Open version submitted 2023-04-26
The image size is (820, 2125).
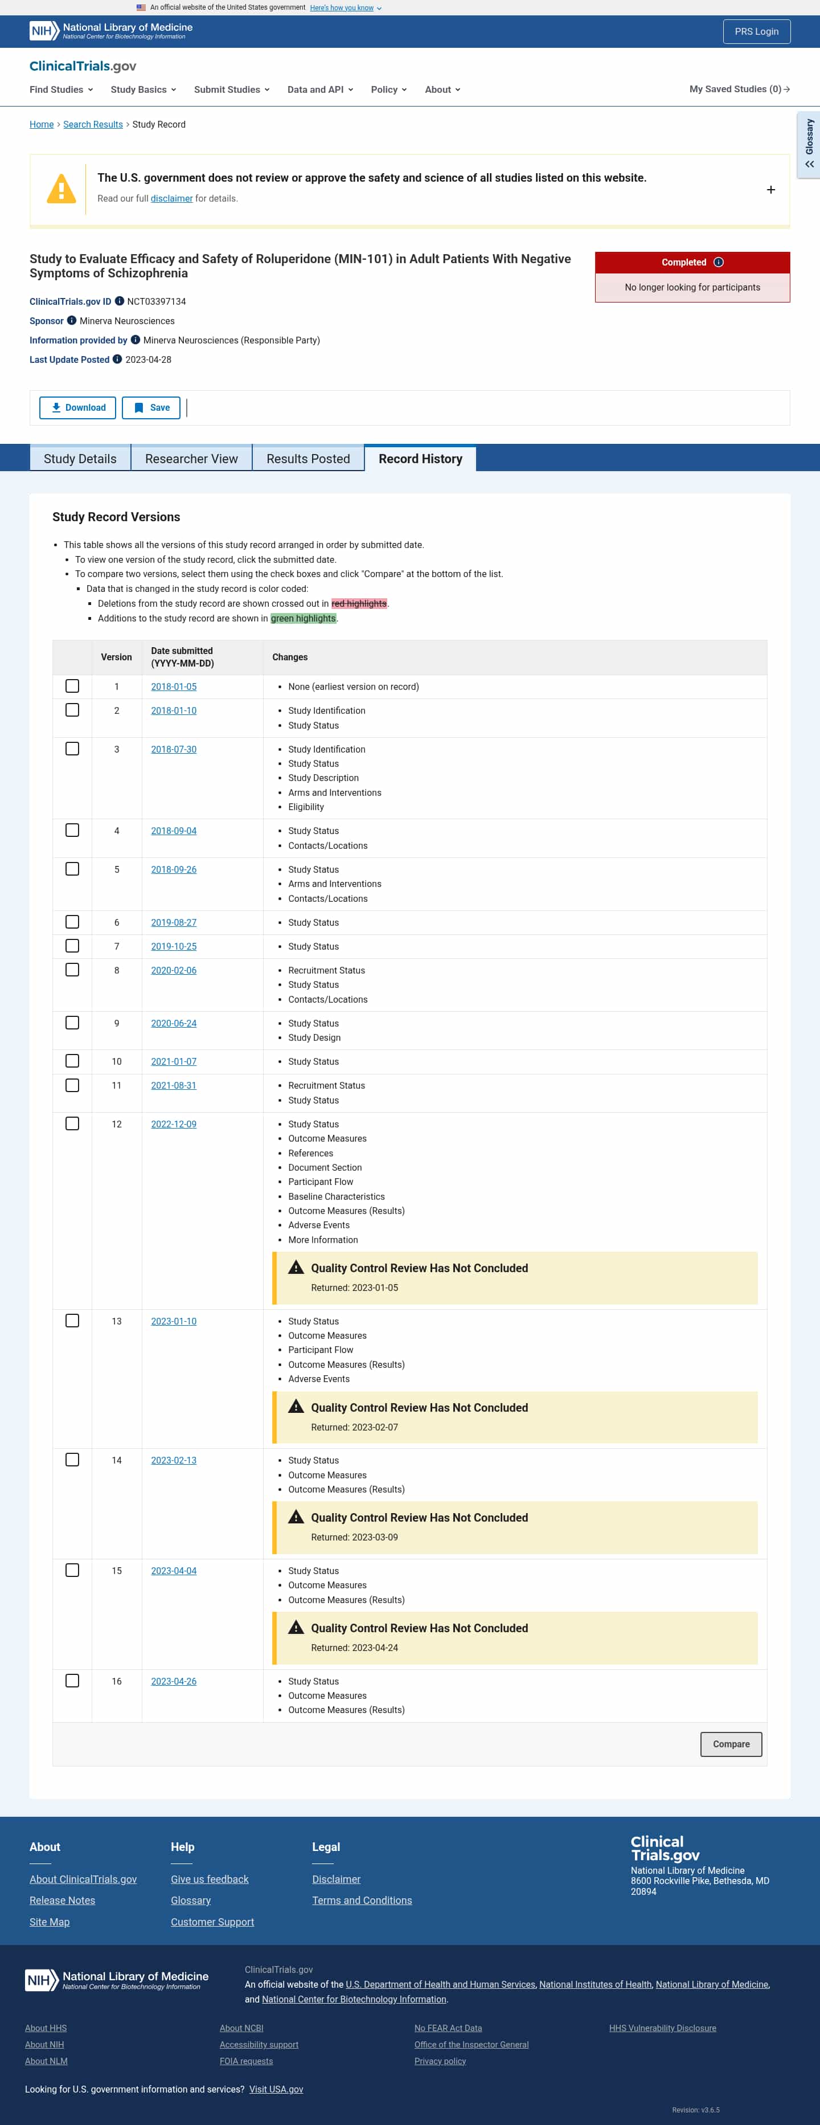coord(174,1681)
